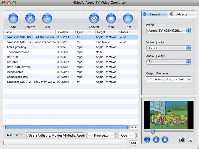Click the Add files icon

13,18
